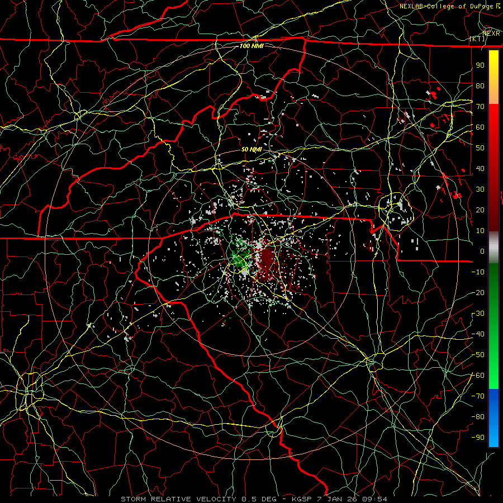
Task: Click the -90 value on the velocity scale
Action: 478,438
